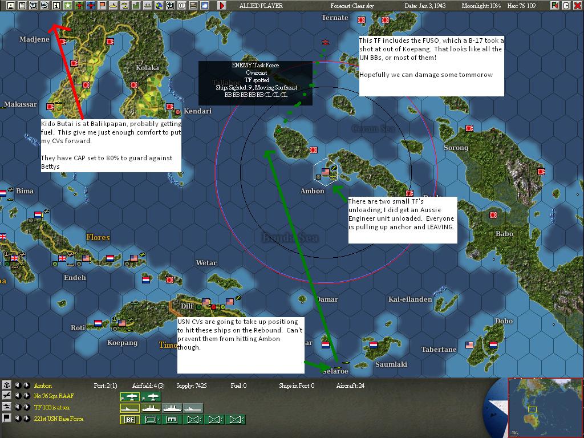Viewport: 584px width, 438px height.
Task: Click the cloud weather icon in the top toolbar
Action: [x=205, y=6]
